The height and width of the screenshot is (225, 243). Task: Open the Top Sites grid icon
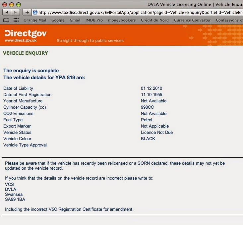pos(16,20)
